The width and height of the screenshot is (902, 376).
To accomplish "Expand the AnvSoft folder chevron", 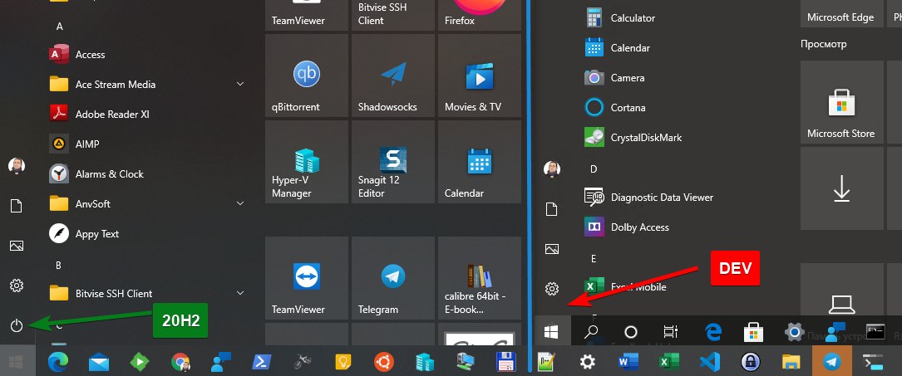I will [x=240, y=204].
